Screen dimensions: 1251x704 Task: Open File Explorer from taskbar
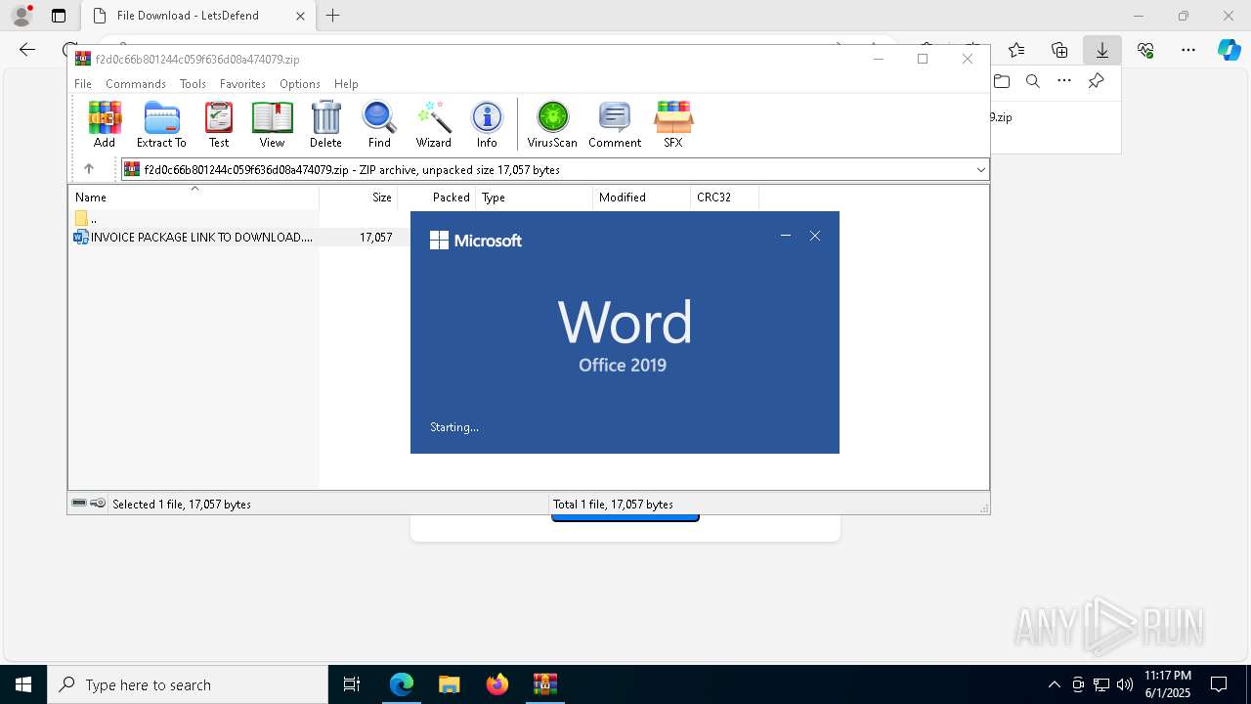(x=449, y=684)
